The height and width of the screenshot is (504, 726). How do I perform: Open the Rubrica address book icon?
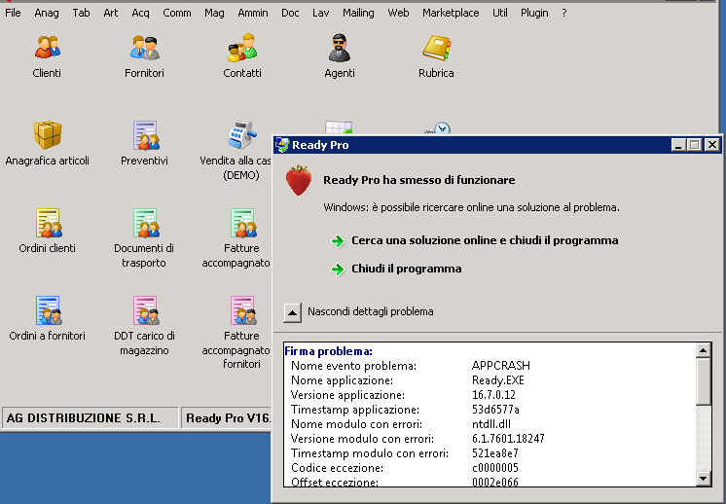[x=436, y=48]
